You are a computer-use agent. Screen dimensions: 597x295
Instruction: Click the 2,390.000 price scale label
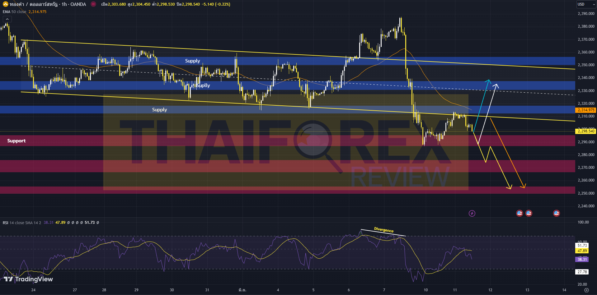pyautogui.click(x=586, y=14)
